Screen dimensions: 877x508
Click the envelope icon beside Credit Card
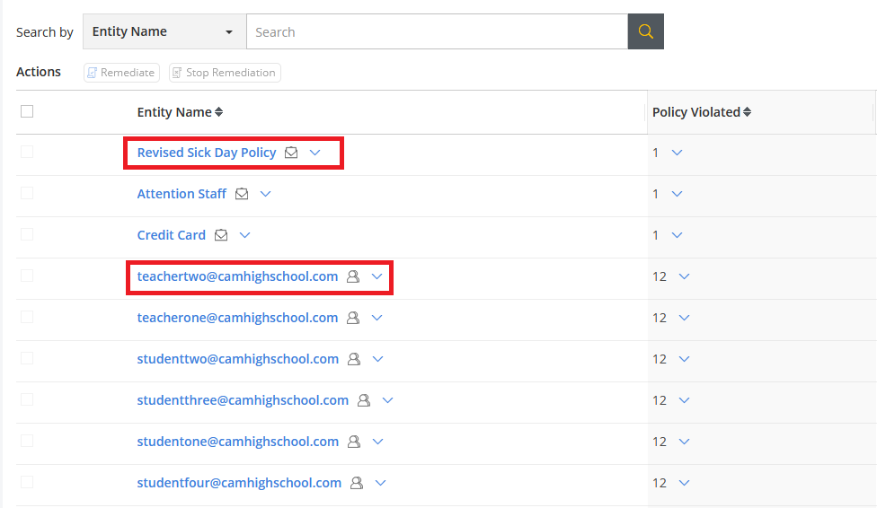pyautogui.click(x=221, y=235)
